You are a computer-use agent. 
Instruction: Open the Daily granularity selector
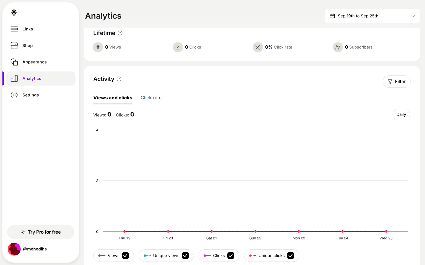click(401, 114)
